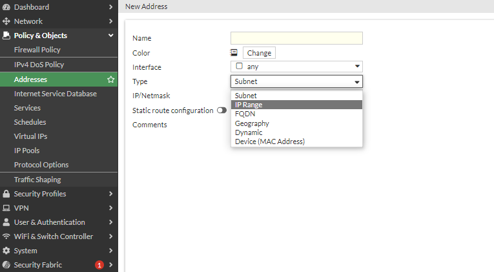
Task: Choose the Geography type option
Action: [252, 123]
